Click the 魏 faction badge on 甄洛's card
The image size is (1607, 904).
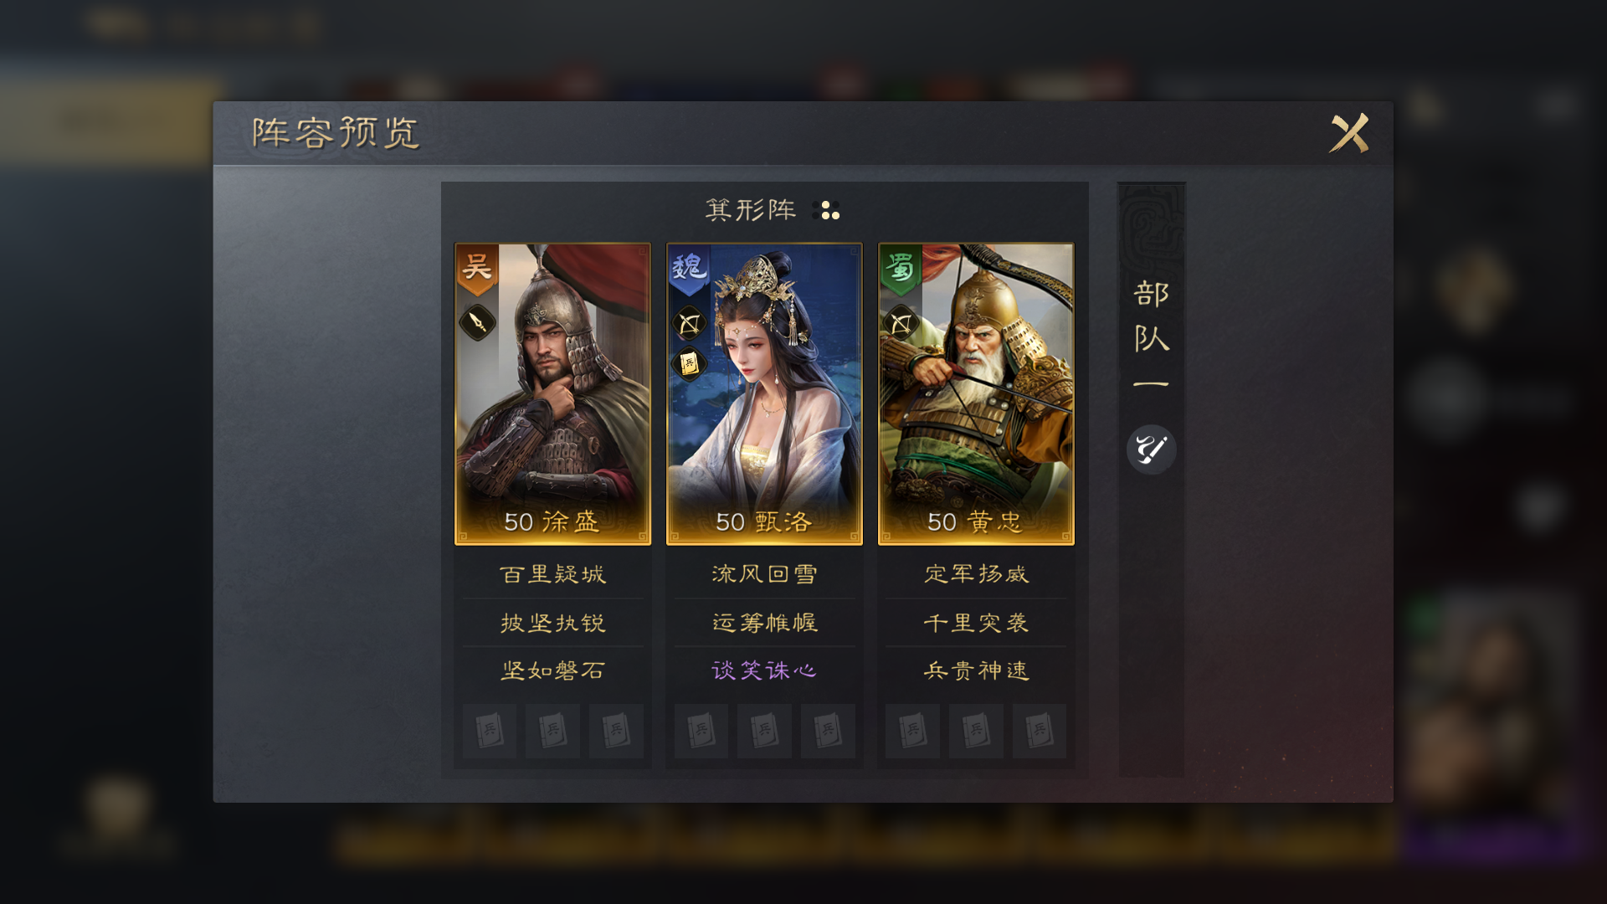[689, 270]
